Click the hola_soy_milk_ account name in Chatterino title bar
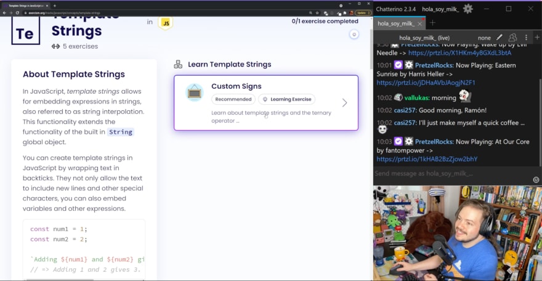Image resolution: width=542 pixels, height=281 pixels. (440, 9)
